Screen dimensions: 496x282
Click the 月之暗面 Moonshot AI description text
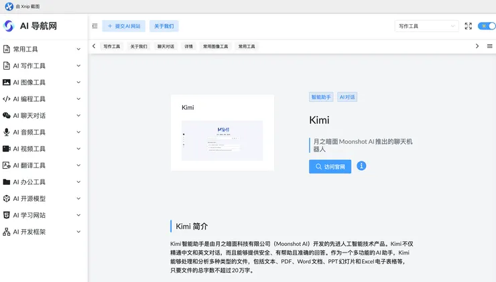pyautogui.click(x=363, y=145)
